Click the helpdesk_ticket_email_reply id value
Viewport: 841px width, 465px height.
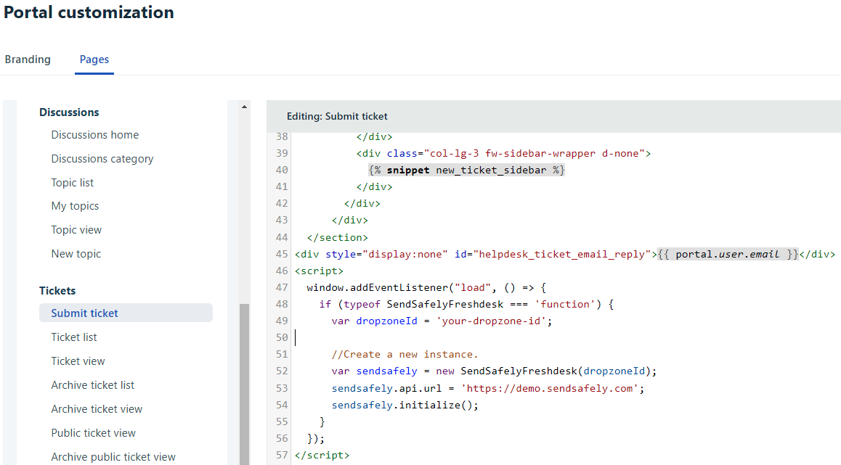pyautogui.click(x=562, y=255)
